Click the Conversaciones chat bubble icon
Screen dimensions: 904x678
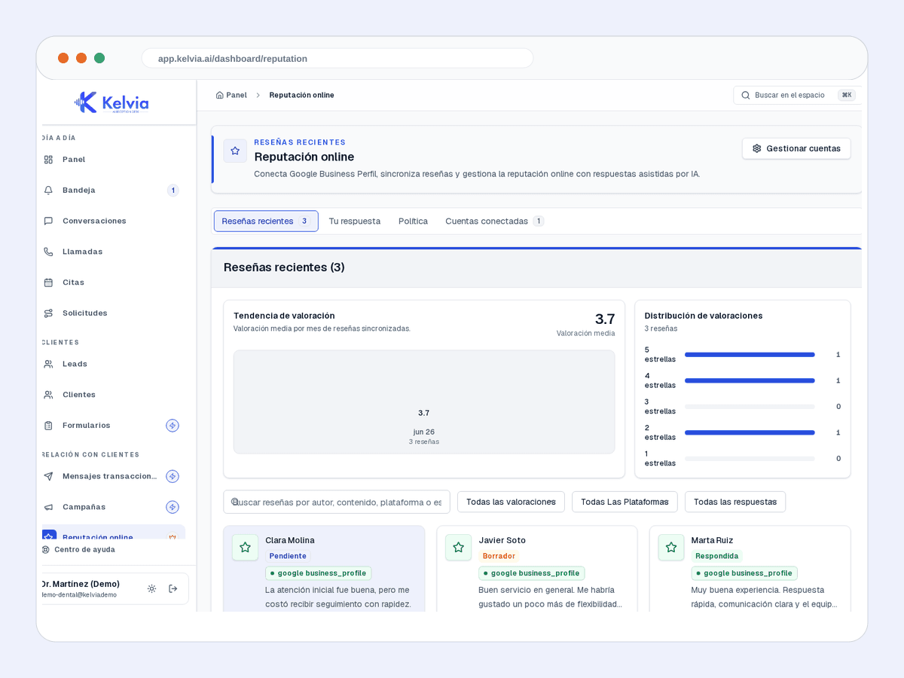[x=48, y=221]
